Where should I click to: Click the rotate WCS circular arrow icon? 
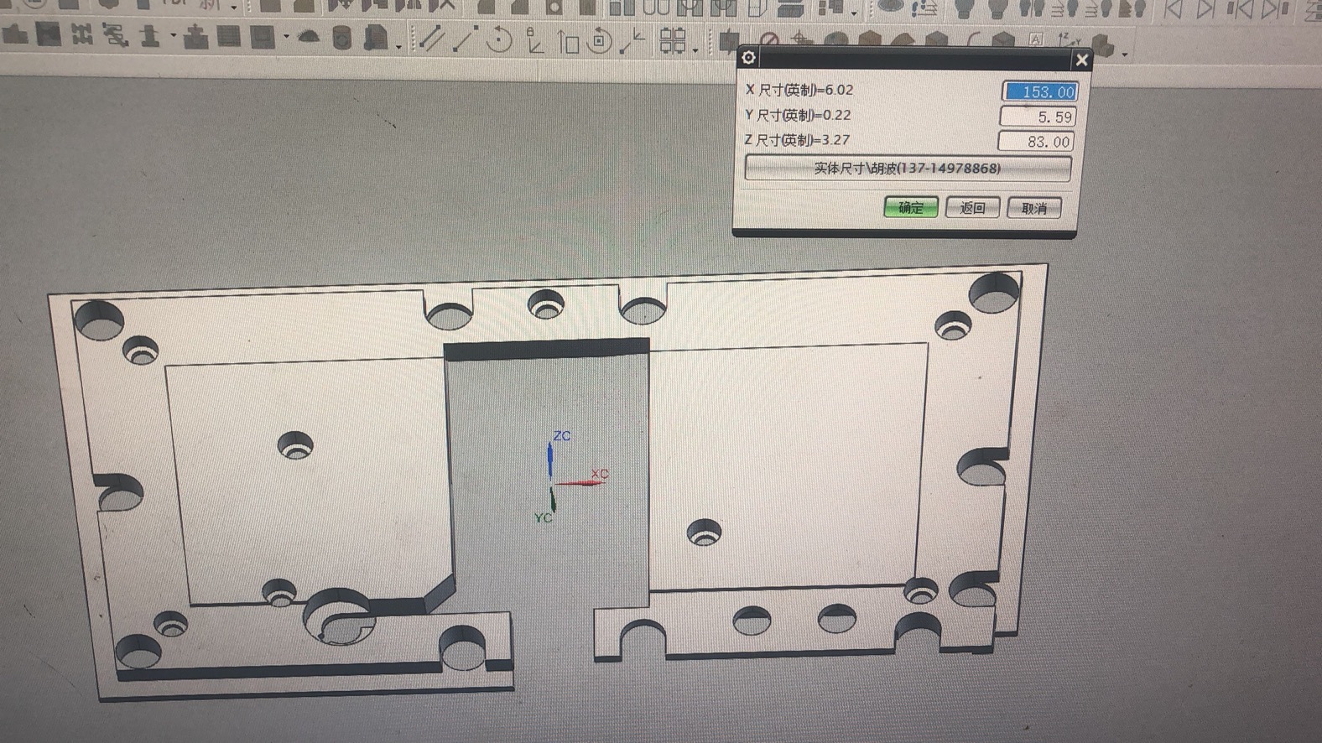tap(500, 39)
